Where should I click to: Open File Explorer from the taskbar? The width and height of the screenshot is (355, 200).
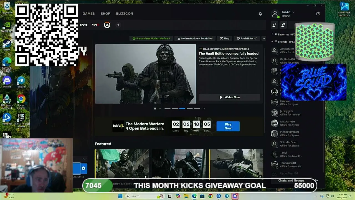tap(186, 196)
